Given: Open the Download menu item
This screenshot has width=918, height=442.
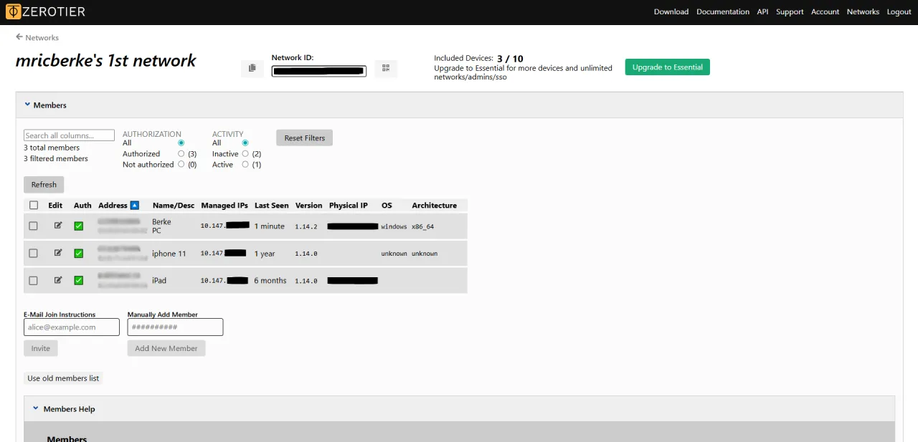Looking at the screenshot, I should pos(671,12).
